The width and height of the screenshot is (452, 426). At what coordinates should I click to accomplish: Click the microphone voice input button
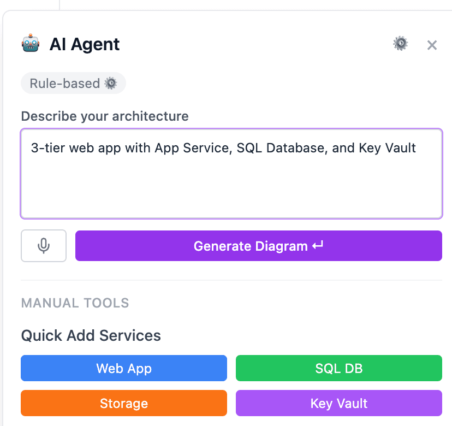tap(44, 246)
